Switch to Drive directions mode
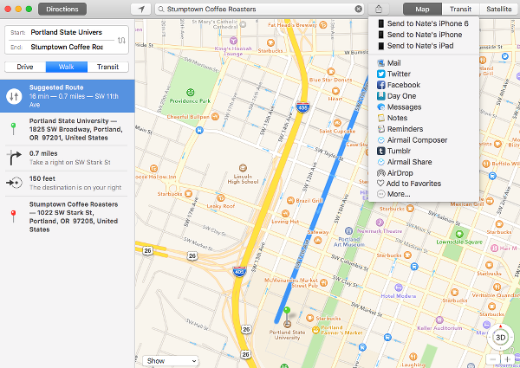This screenshot has height=368, width=520. pos(25,67)
